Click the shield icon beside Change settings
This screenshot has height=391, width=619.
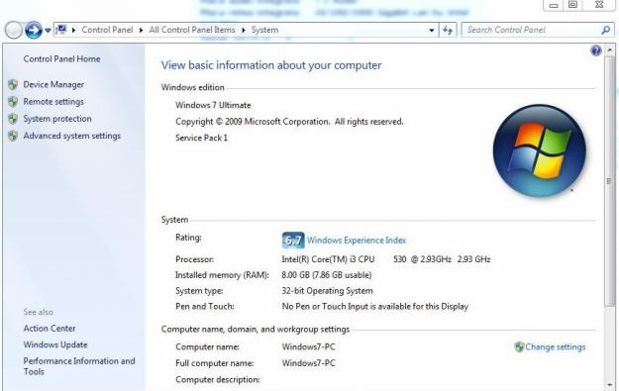(519, 346)
